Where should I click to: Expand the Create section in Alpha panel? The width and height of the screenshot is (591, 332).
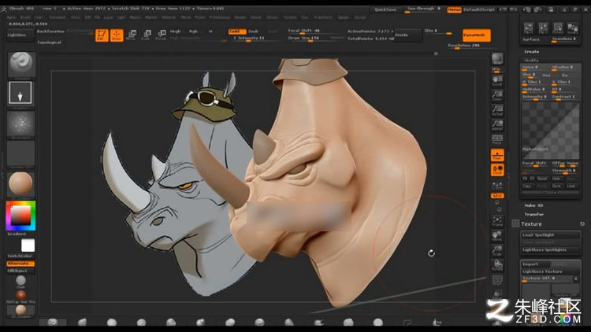point(532,52)
